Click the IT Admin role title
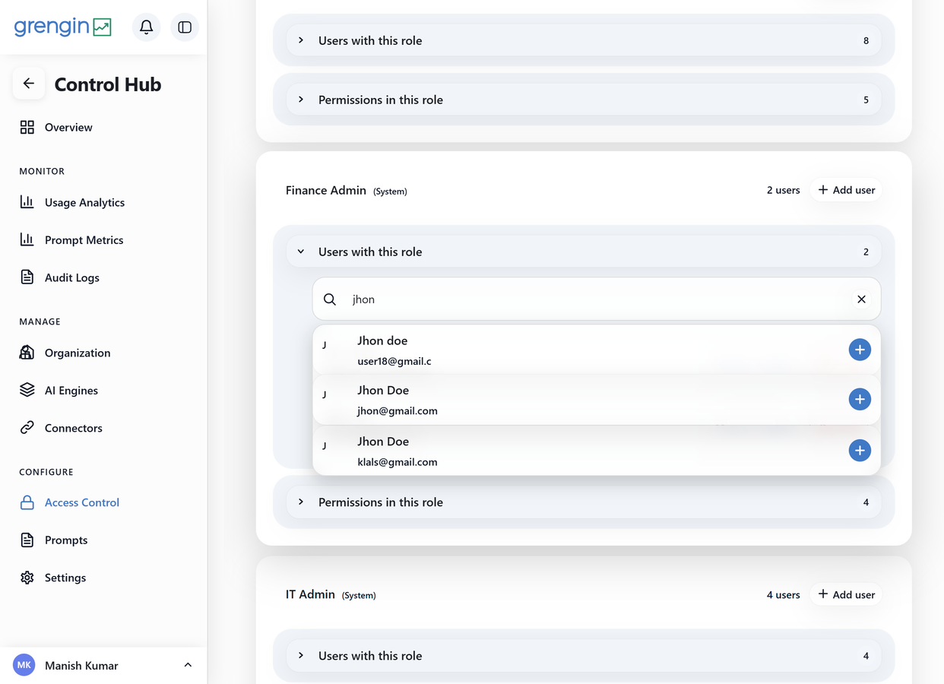 (x=310, y=594)
